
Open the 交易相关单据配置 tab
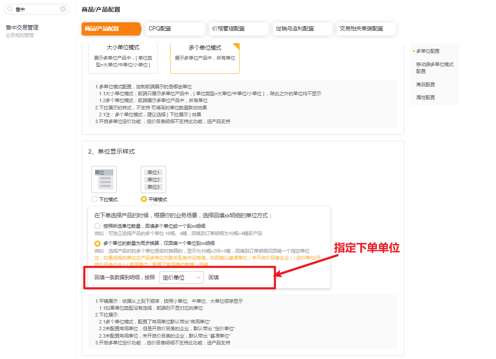coord(366,29)
